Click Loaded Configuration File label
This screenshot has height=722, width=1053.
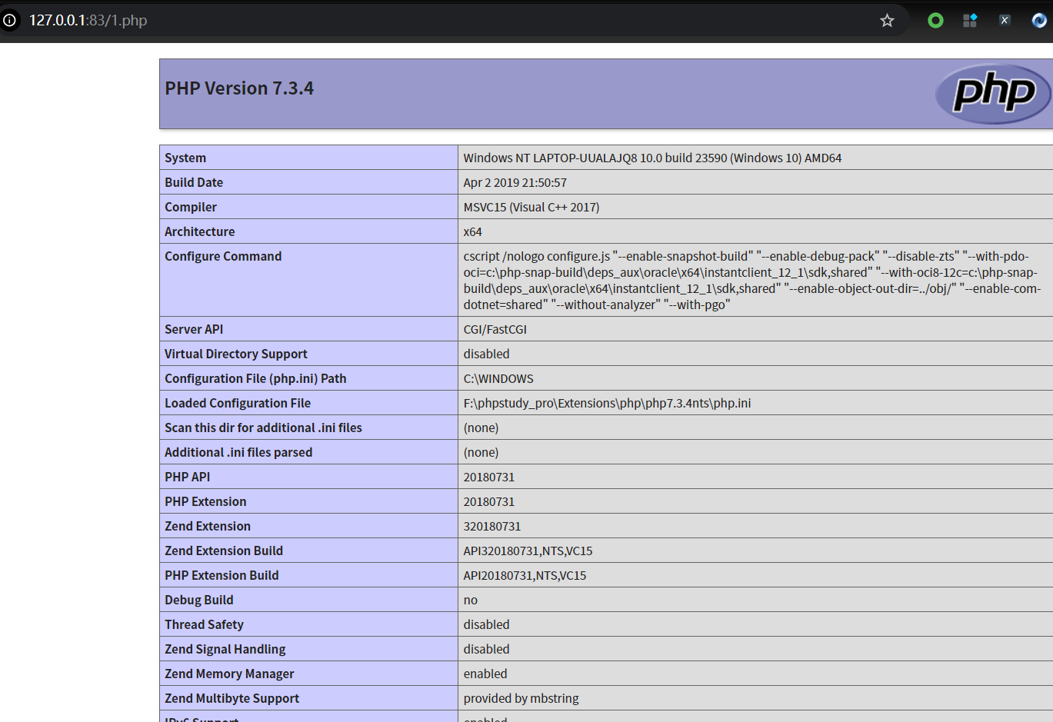point(238,403)
